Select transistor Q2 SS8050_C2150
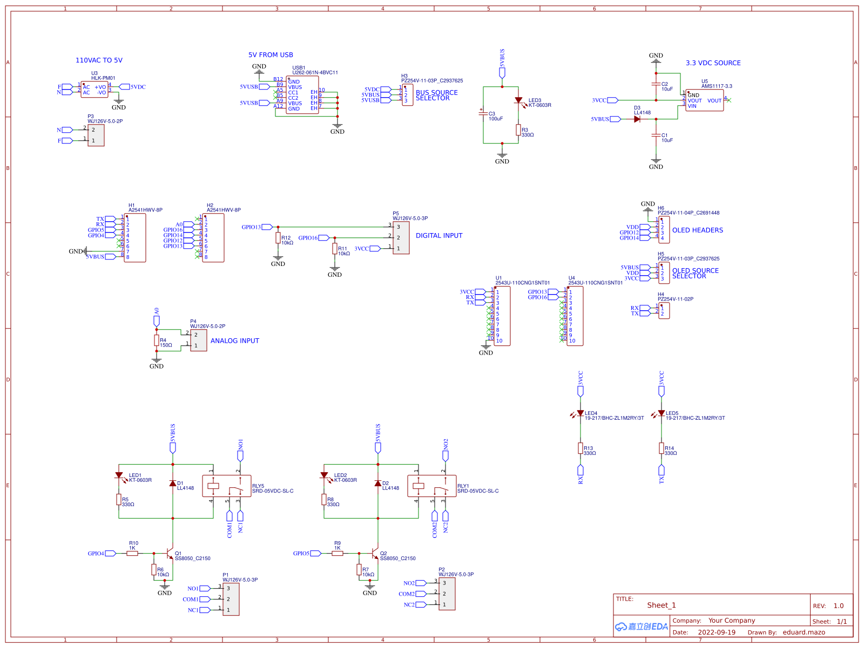The width and height of the screenshot is (864, 648). click(x=375, y=554)
